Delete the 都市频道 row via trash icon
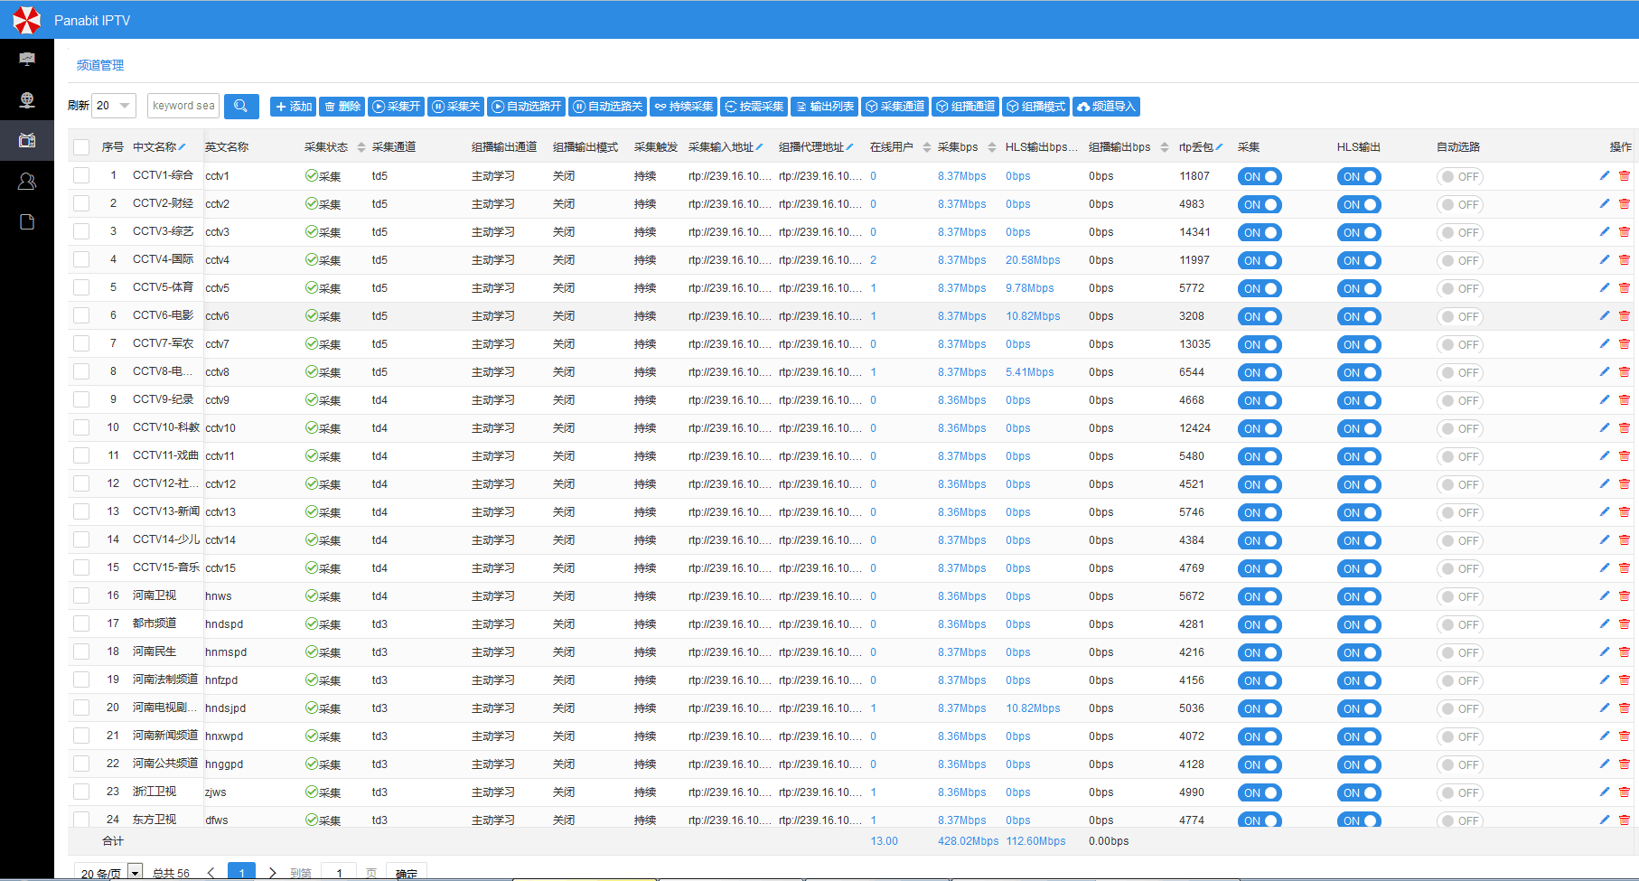 point(1625,624)
